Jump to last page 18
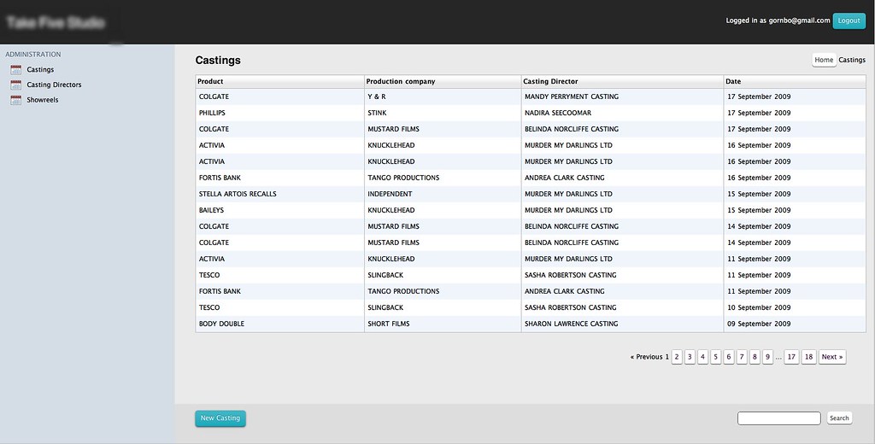The width and height of the screenshot is (875, 444). (x=808, y=357)
